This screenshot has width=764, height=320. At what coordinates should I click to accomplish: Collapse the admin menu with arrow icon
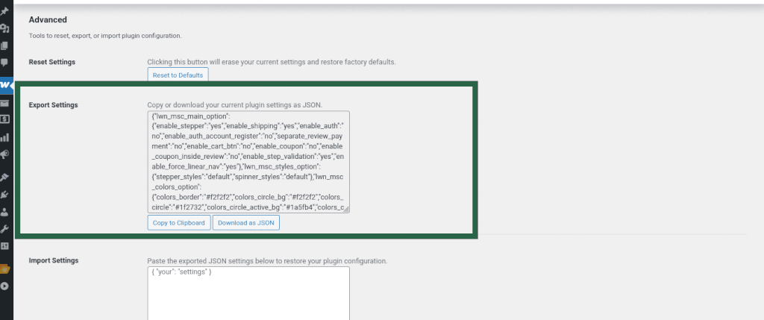pos(4,286)
